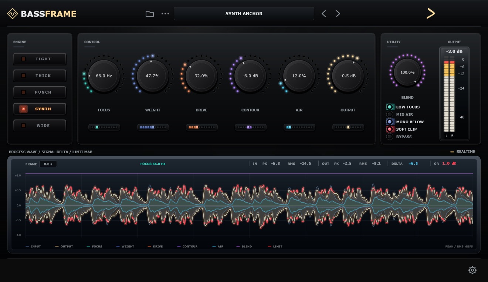
Task: Choose the Thick engine mode
Action: (40, 75)
